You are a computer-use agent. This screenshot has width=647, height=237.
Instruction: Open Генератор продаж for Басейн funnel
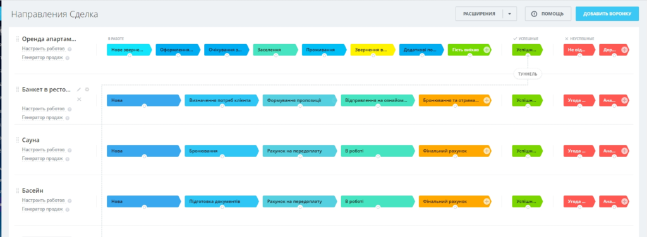pyautogui.click(x=42, y=210)
